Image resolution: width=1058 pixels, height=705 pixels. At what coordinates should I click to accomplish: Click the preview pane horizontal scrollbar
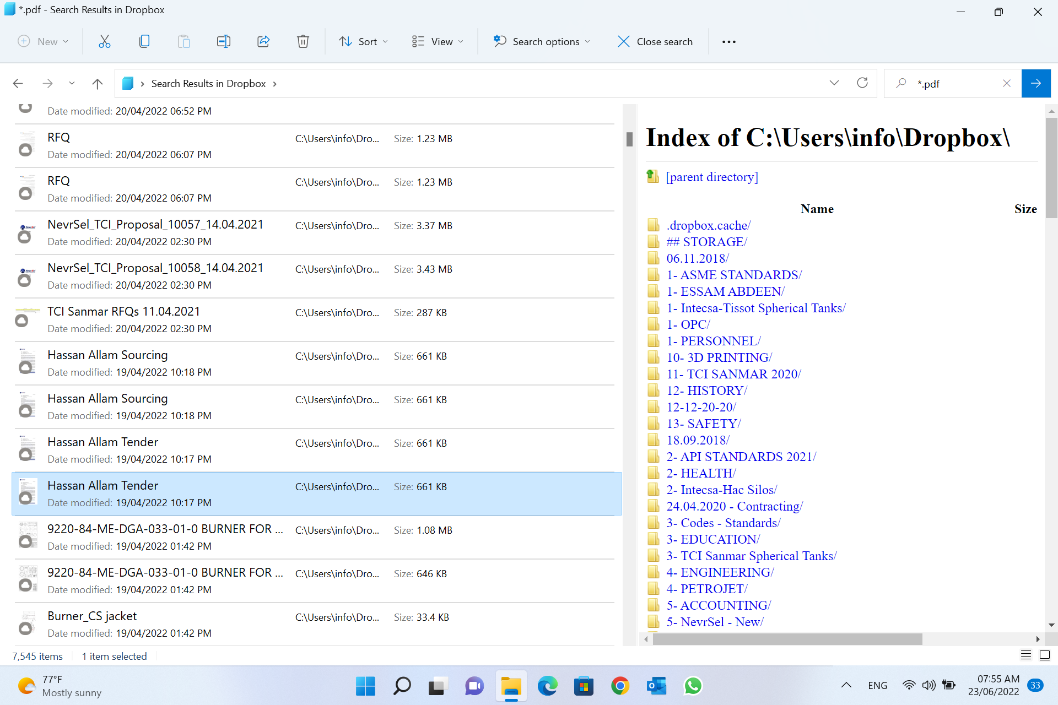tap(787, 639)
